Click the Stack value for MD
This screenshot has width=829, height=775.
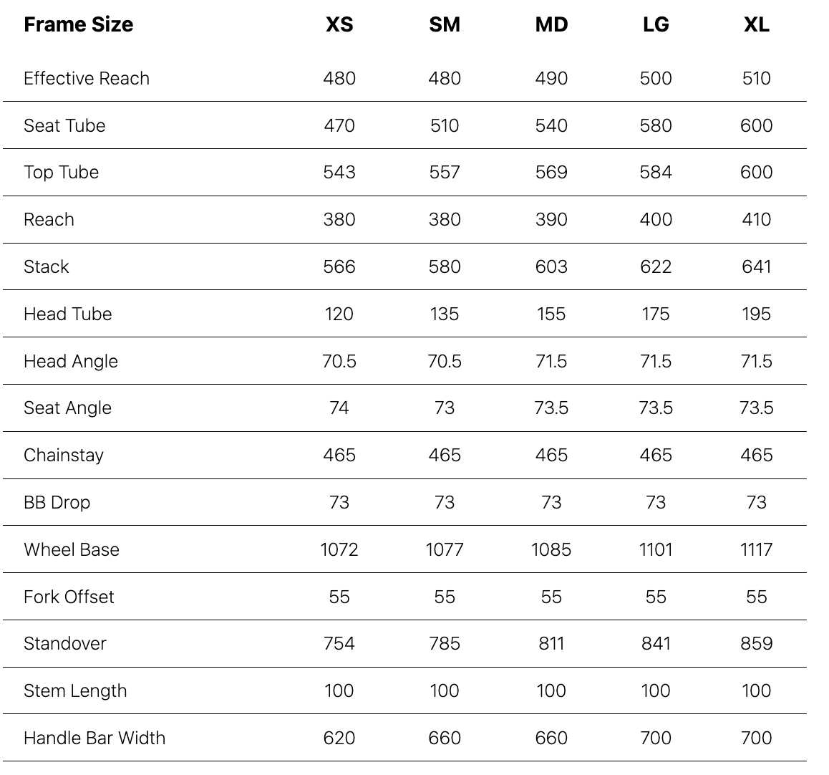click(x=551, y=266)
